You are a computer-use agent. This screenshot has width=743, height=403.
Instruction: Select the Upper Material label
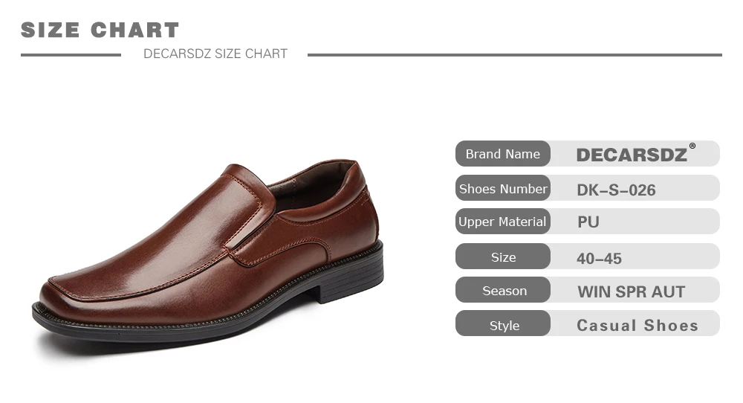(503, 222)
